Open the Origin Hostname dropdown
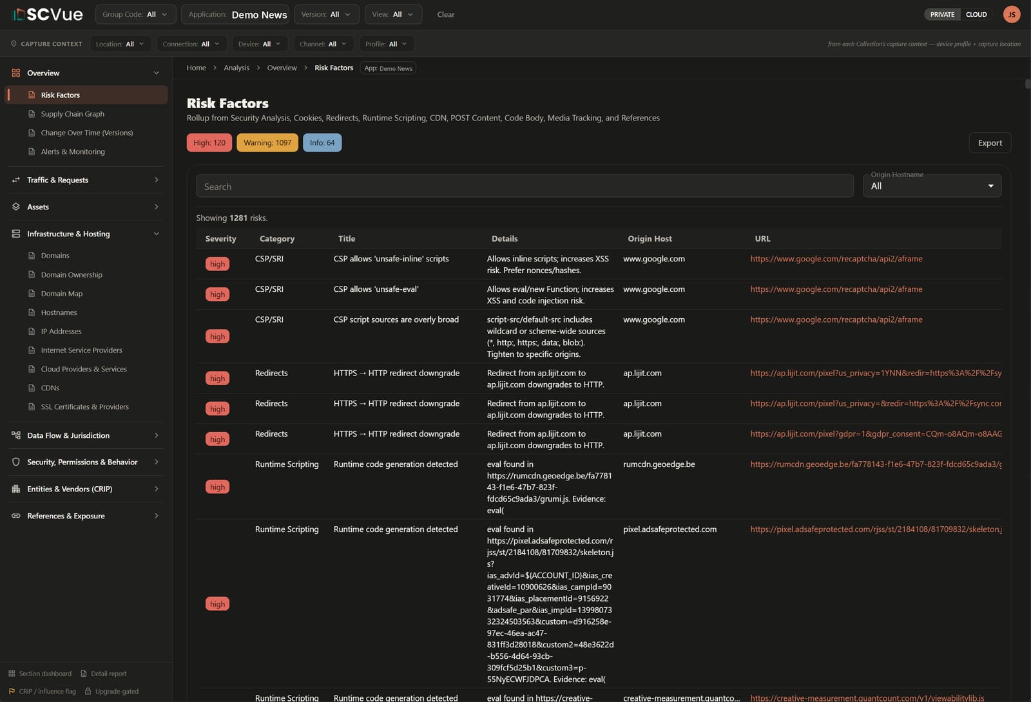Image resolution: width=1031 pixels, height=702 pixels. pyautogui.click(x=932, y=186)
